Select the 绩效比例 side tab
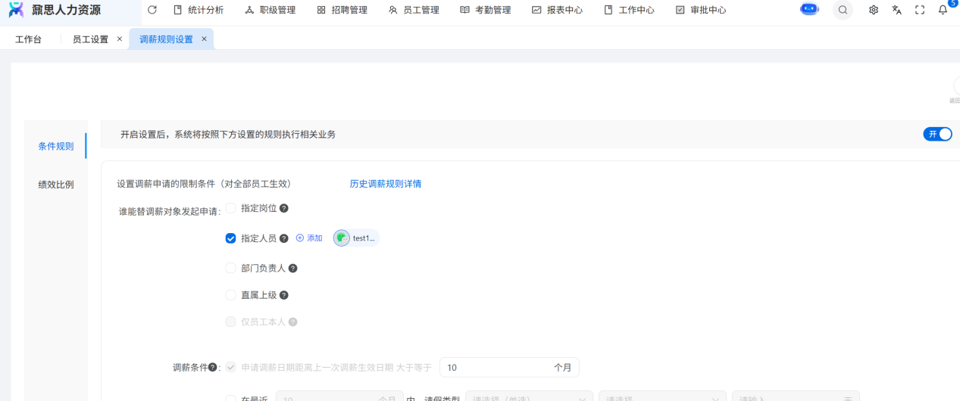This screenshot has height=401, width=960. 56,185
